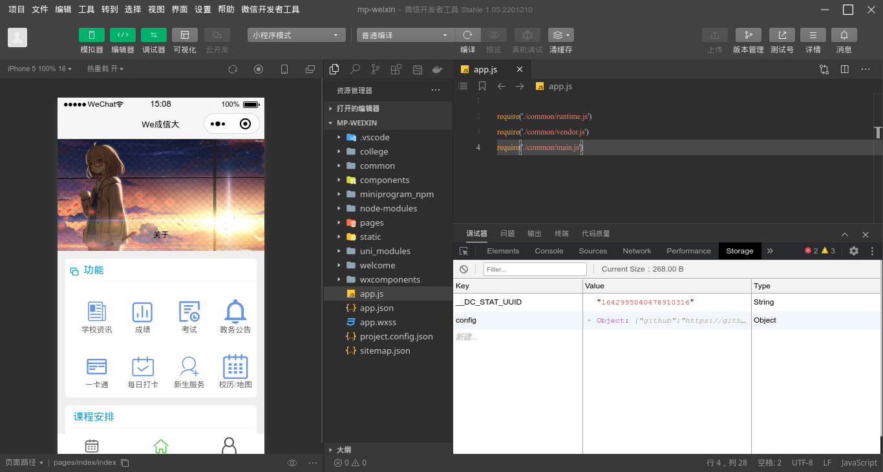Toggle the 预览 preview eye button

pos(494,35)
